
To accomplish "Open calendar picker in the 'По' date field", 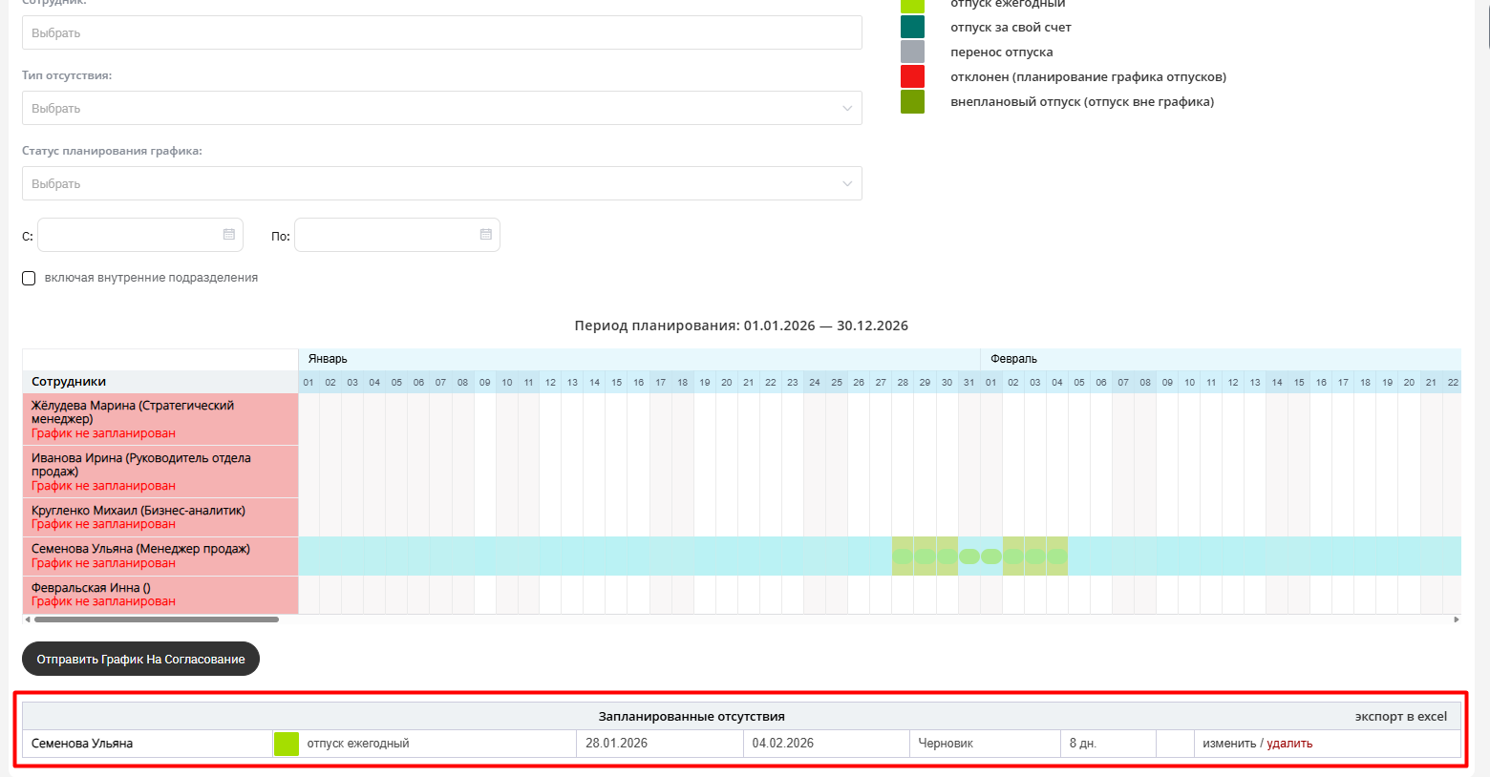I will click(x=485, y=235).
